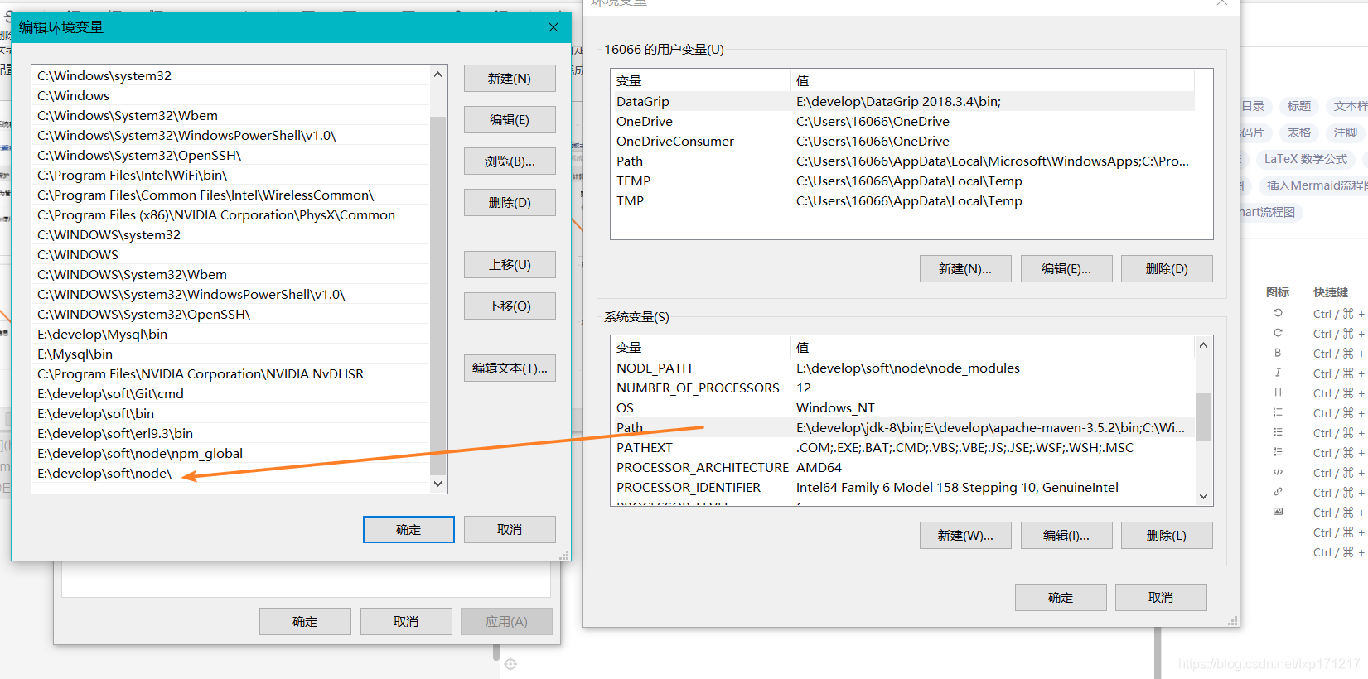The image size is (1368, 679).
Task: Select the user Path variable row
Action: click(x=903, y=161)
